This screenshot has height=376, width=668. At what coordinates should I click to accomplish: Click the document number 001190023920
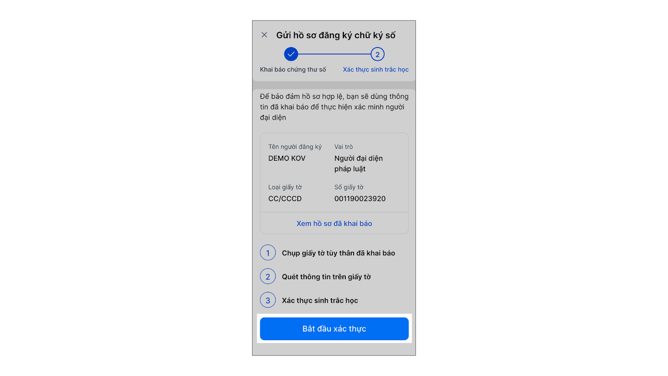[360, 199]
